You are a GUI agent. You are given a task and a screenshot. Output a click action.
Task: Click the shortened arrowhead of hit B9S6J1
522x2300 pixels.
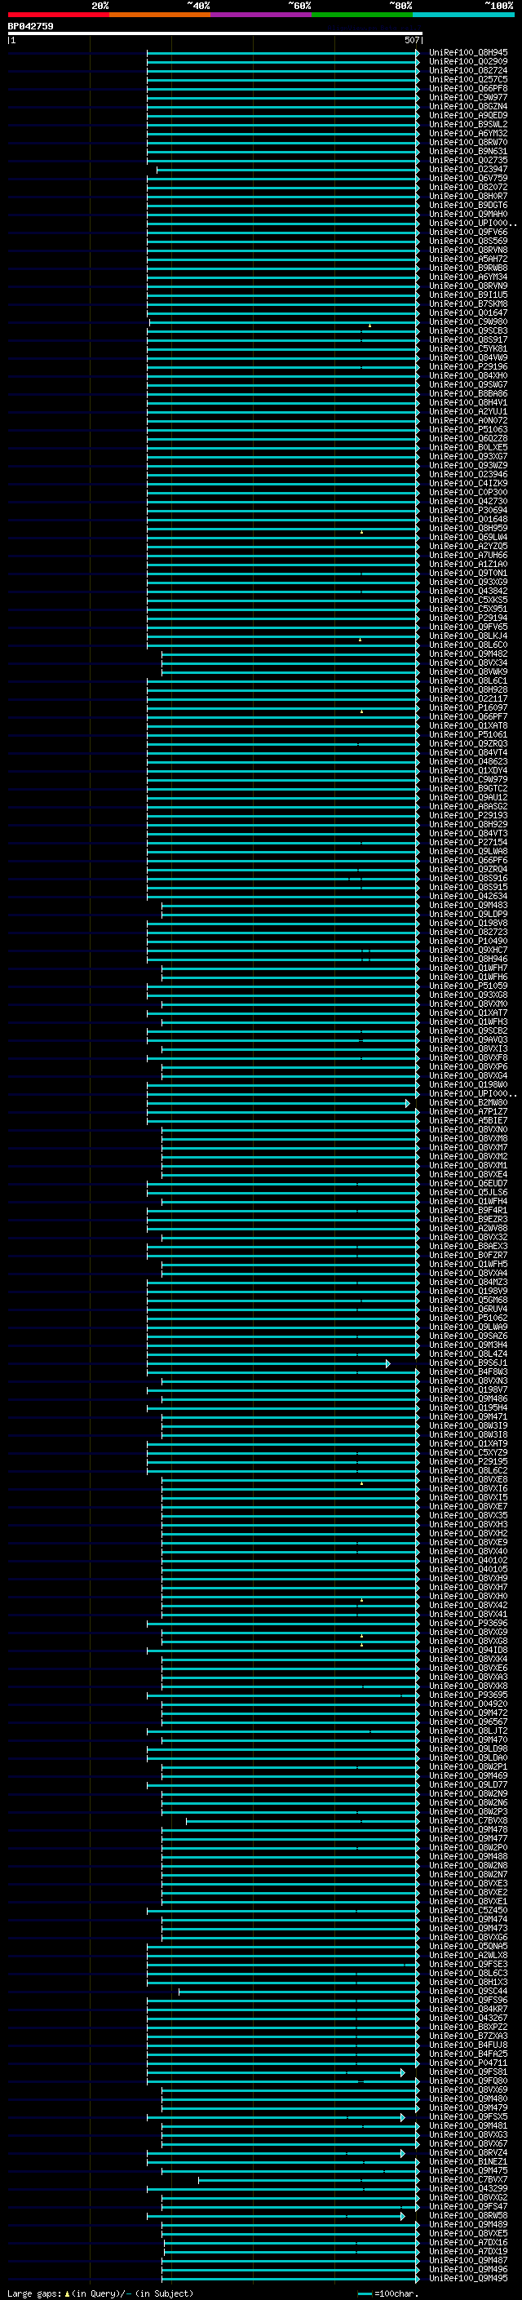tap(388, 1363)
